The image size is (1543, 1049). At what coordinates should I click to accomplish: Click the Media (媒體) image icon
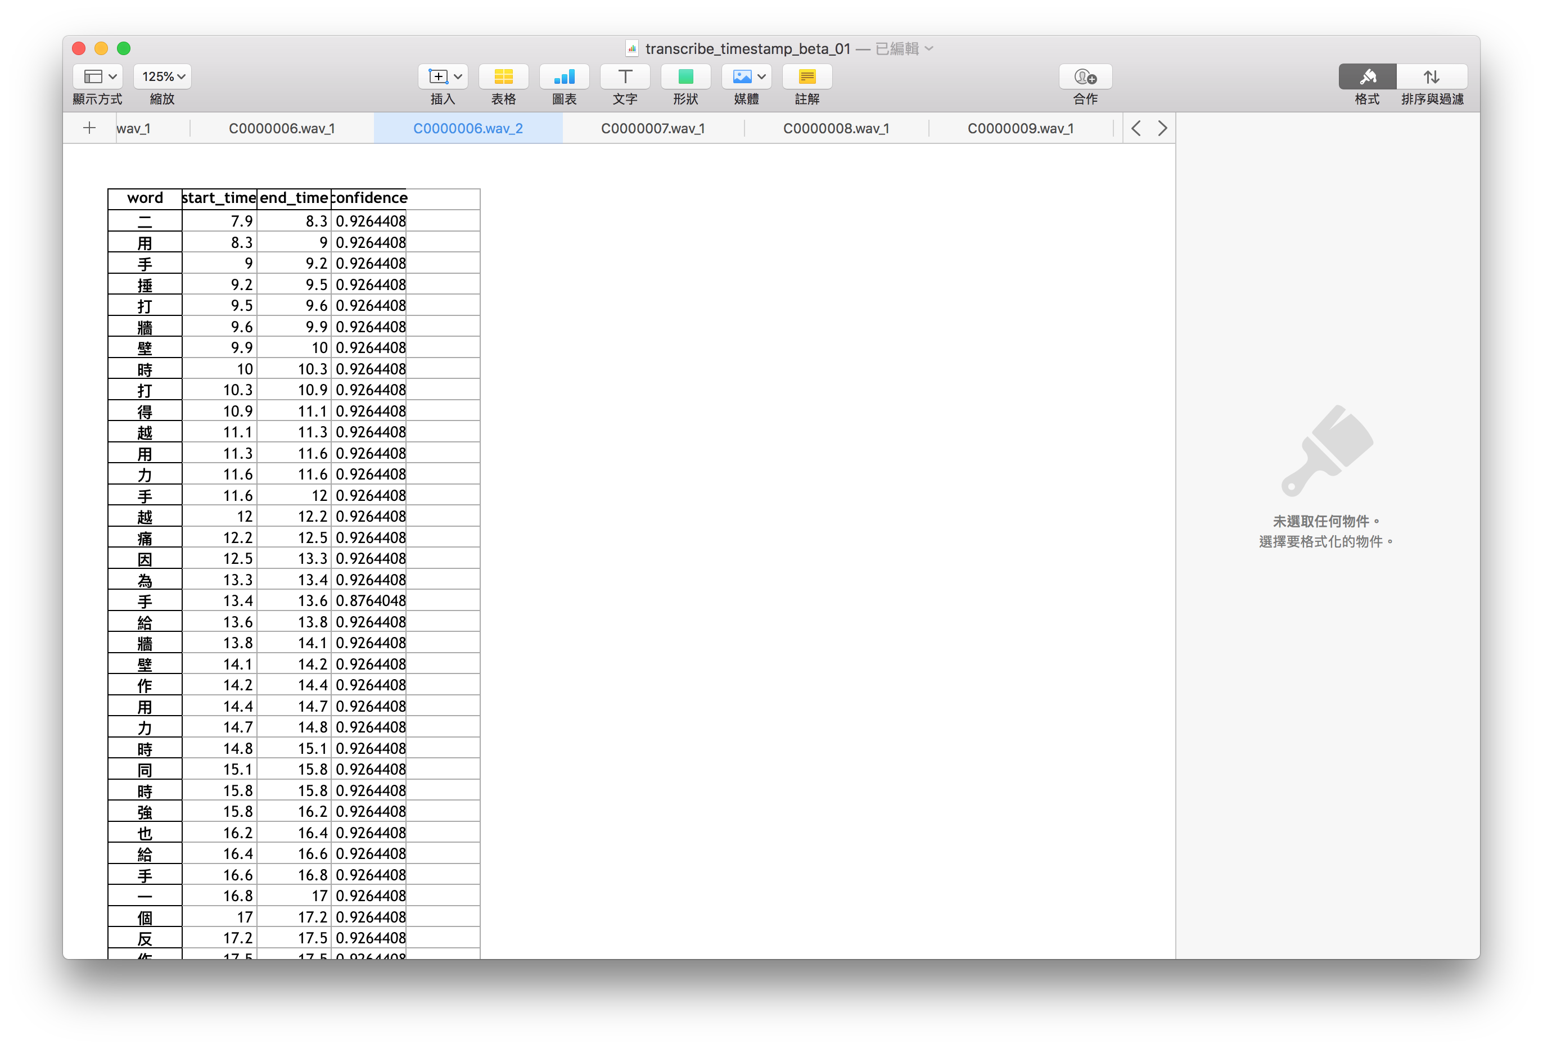[742, 77]
